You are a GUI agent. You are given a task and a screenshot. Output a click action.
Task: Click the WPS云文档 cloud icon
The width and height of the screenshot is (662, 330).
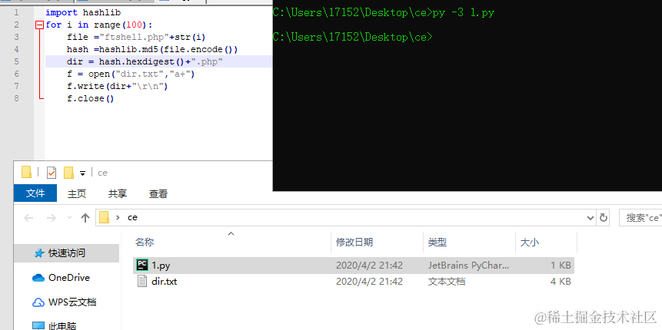(x=38, y=302)
